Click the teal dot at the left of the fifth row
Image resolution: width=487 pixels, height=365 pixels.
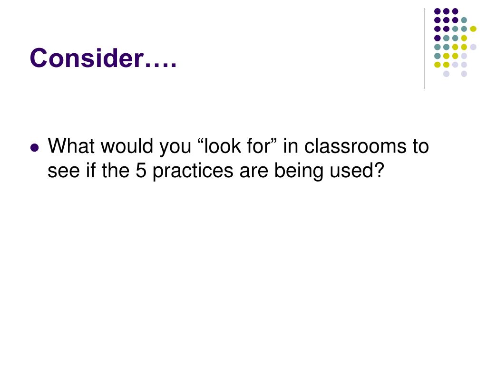click(438, 47)
